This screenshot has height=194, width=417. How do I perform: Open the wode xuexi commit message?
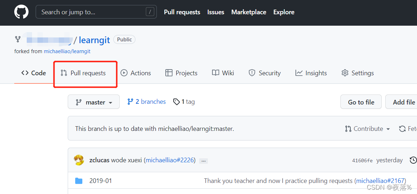pyautogui.click(x=126, y=160)
